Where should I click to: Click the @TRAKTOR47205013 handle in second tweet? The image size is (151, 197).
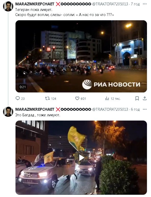[x=110, y=109]
